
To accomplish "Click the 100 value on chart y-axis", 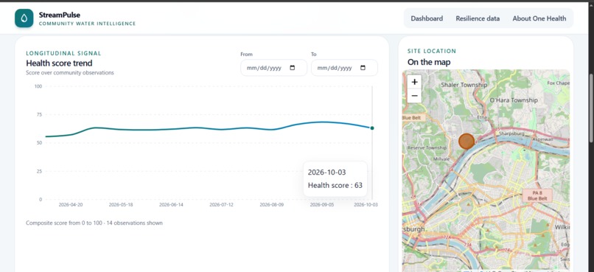I will 38,86.
